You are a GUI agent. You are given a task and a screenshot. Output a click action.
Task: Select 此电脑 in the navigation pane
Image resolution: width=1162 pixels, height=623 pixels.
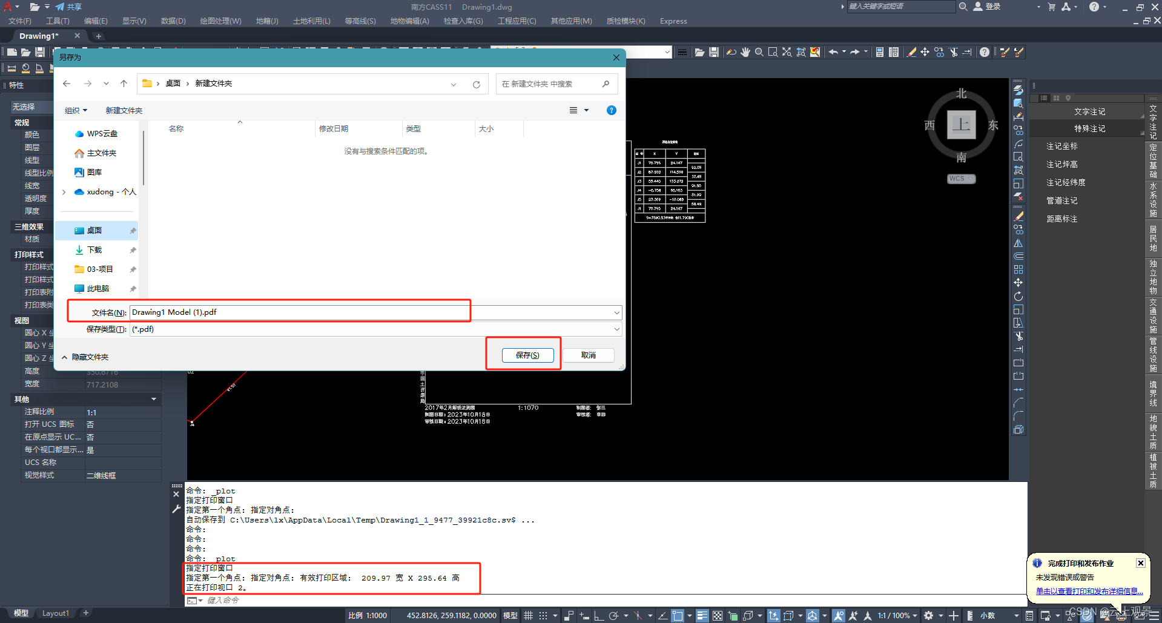(97, 288)
